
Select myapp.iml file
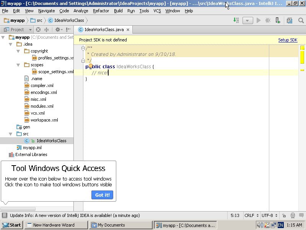(29, 148)
